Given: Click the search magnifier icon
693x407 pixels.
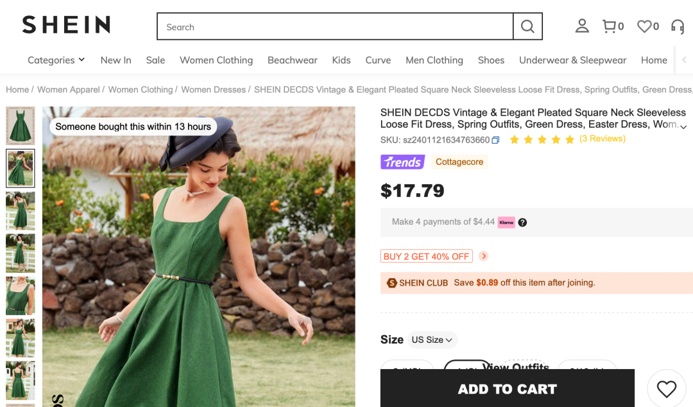Looking at the screenshot, I should tap(527, 26).
